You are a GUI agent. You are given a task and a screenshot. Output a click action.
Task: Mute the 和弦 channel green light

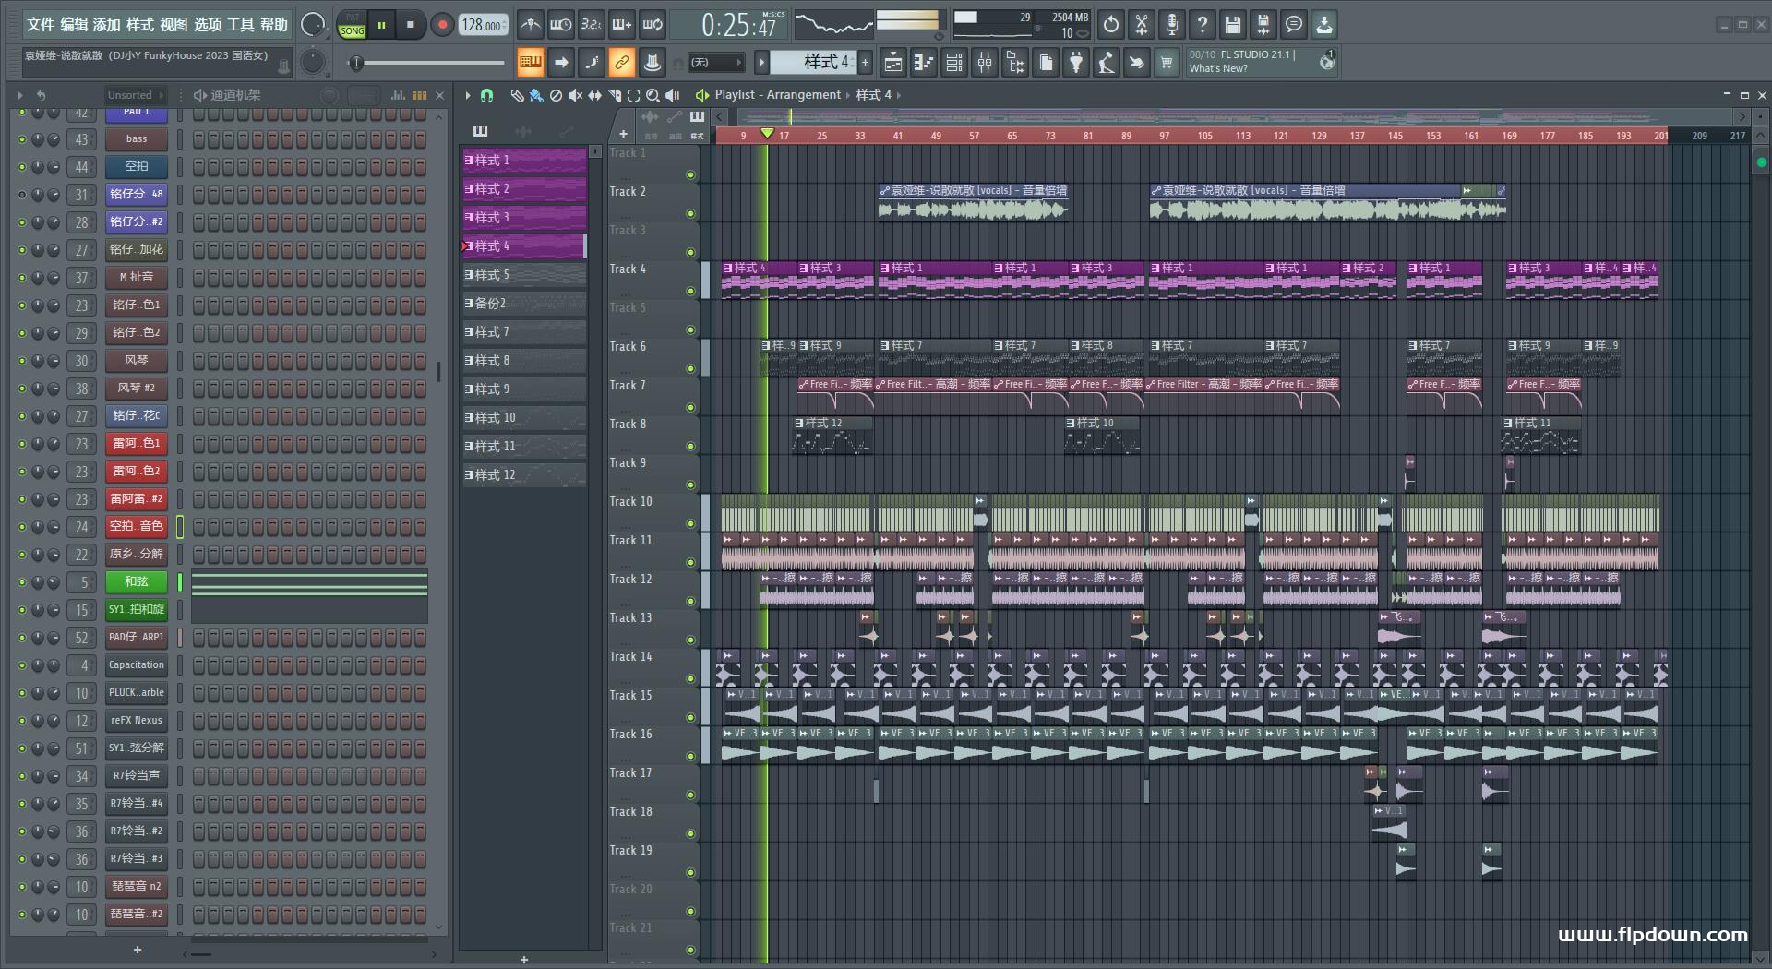coord(22,582)
